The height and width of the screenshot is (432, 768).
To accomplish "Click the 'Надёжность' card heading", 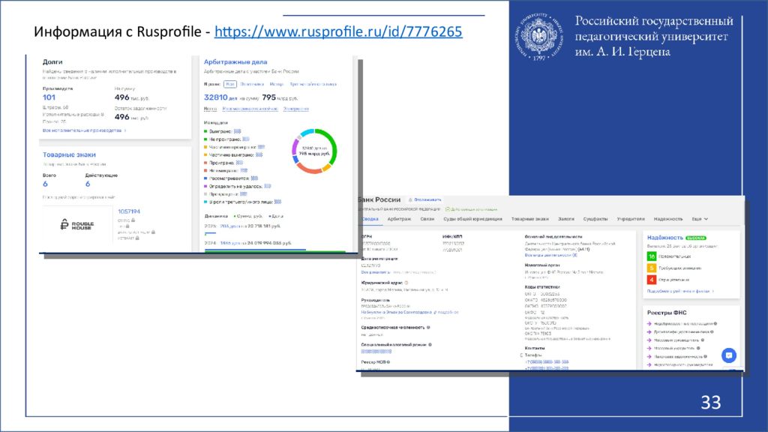I will point(664,238).
